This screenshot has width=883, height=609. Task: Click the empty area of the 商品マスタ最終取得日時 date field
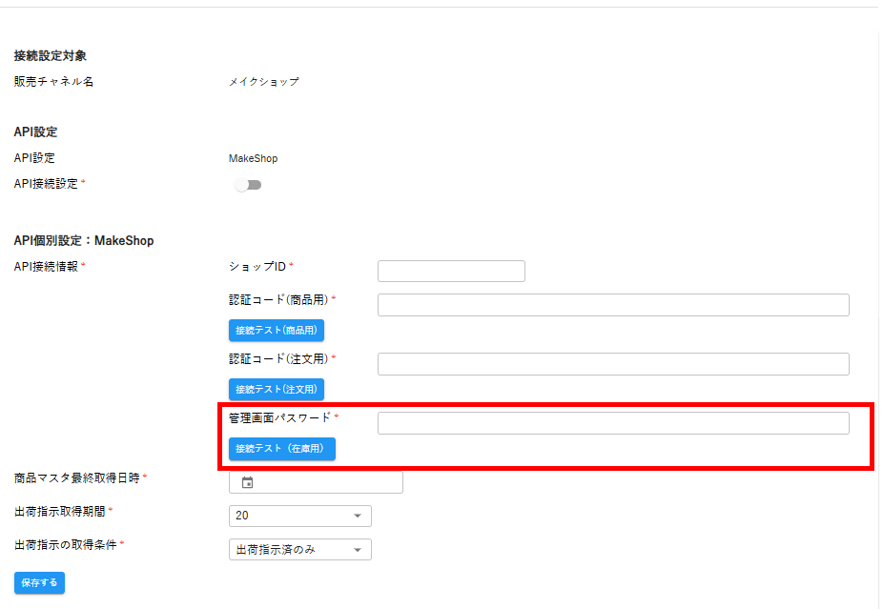click(329, 482)
